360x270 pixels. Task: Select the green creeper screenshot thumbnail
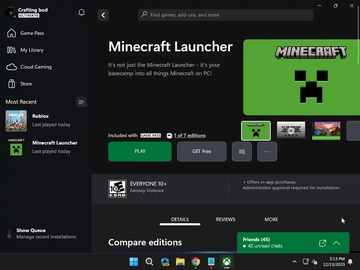click(x=256, y=131)
